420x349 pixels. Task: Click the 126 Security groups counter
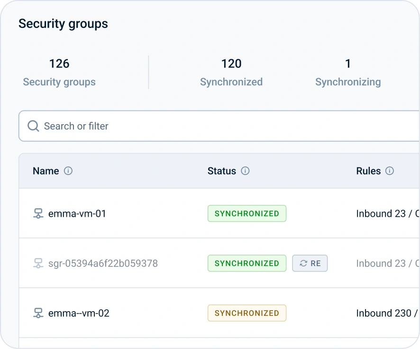tap(59, 73)
